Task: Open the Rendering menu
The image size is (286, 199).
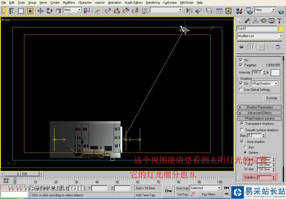Action: click(153, 2)
